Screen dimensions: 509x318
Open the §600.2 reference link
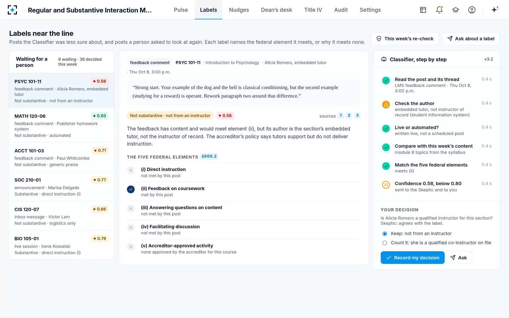pos(209,157)
